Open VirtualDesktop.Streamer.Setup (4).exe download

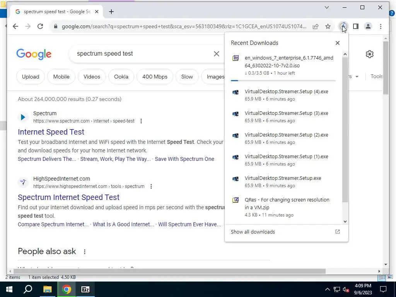pos(283,95)
